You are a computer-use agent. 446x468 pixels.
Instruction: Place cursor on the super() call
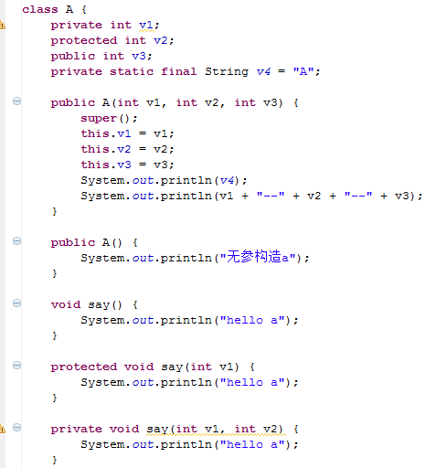(109, 119)
